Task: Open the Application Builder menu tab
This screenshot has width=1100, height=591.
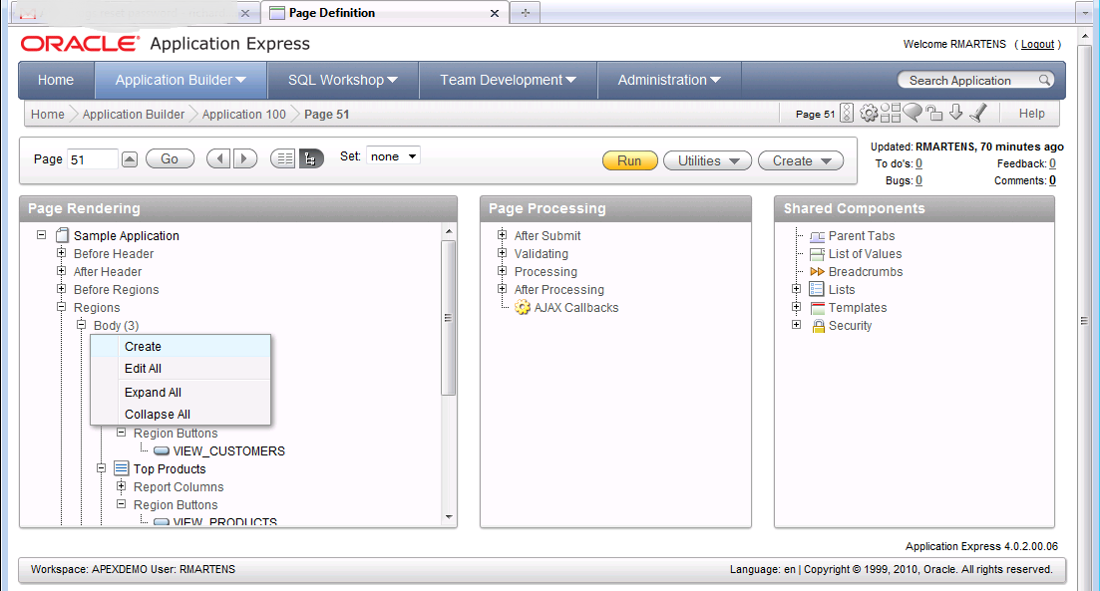Action: [181, 80]
